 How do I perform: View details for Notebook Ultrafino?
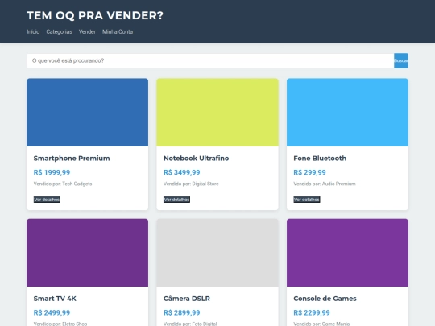[x=176, y=200]
